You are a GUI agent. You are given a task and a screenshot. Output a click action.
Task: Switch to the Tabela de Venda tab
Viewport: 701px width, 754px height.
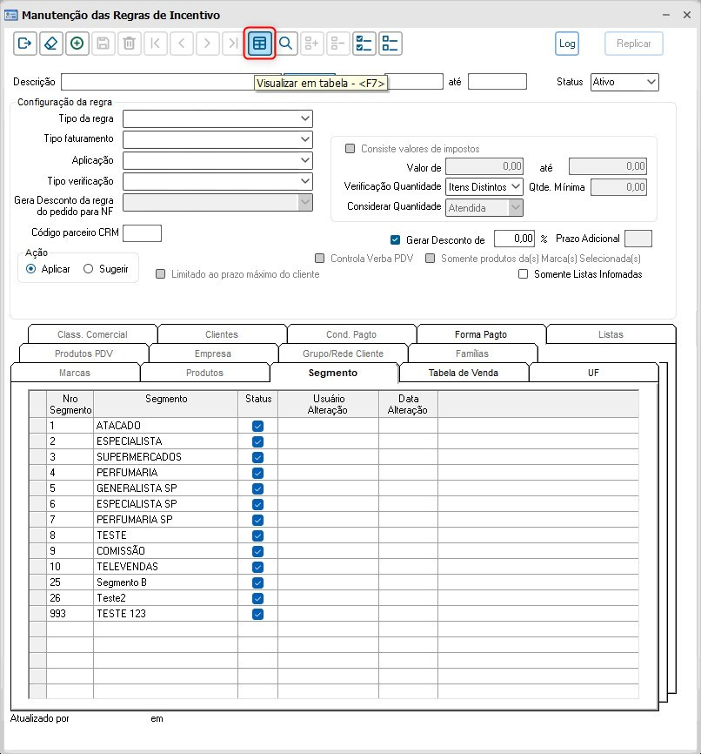pyautogui.click(x=464, y=373)
